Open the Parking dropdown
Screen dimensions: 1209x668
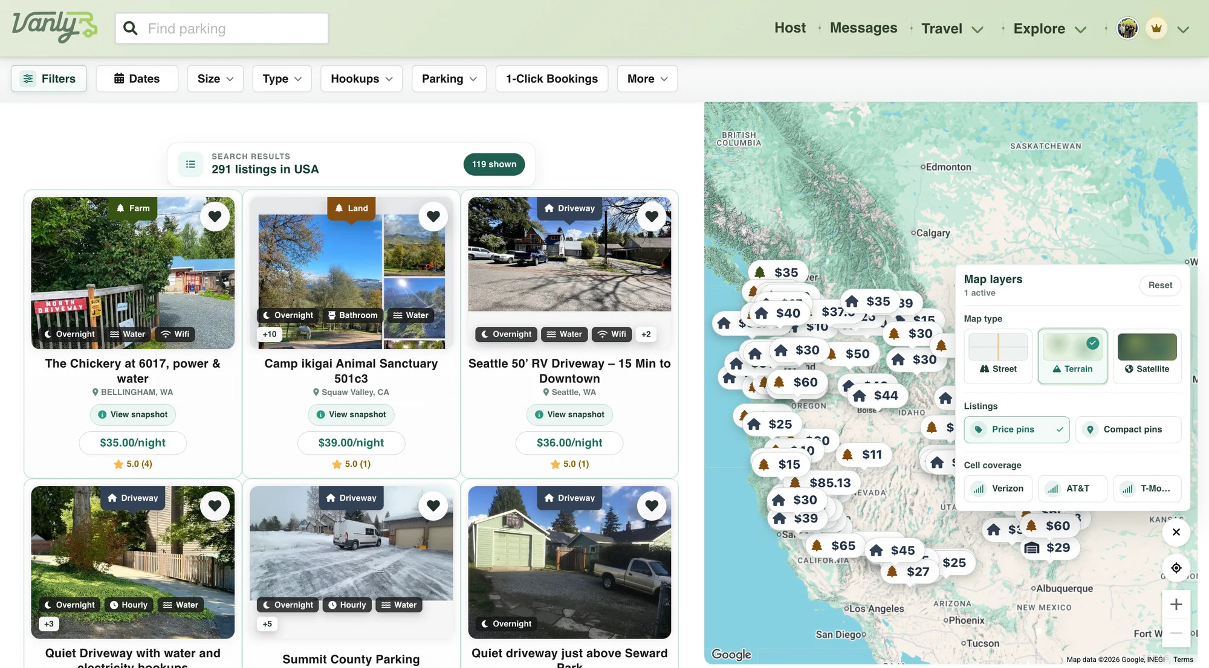pyautogui.click(x=449, y=79)
